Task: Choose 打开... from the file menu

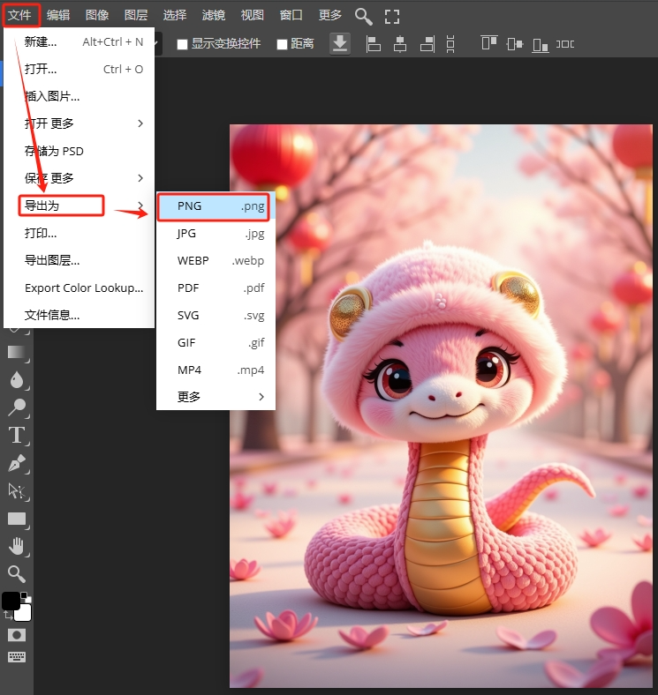Action: coord(79,69)
